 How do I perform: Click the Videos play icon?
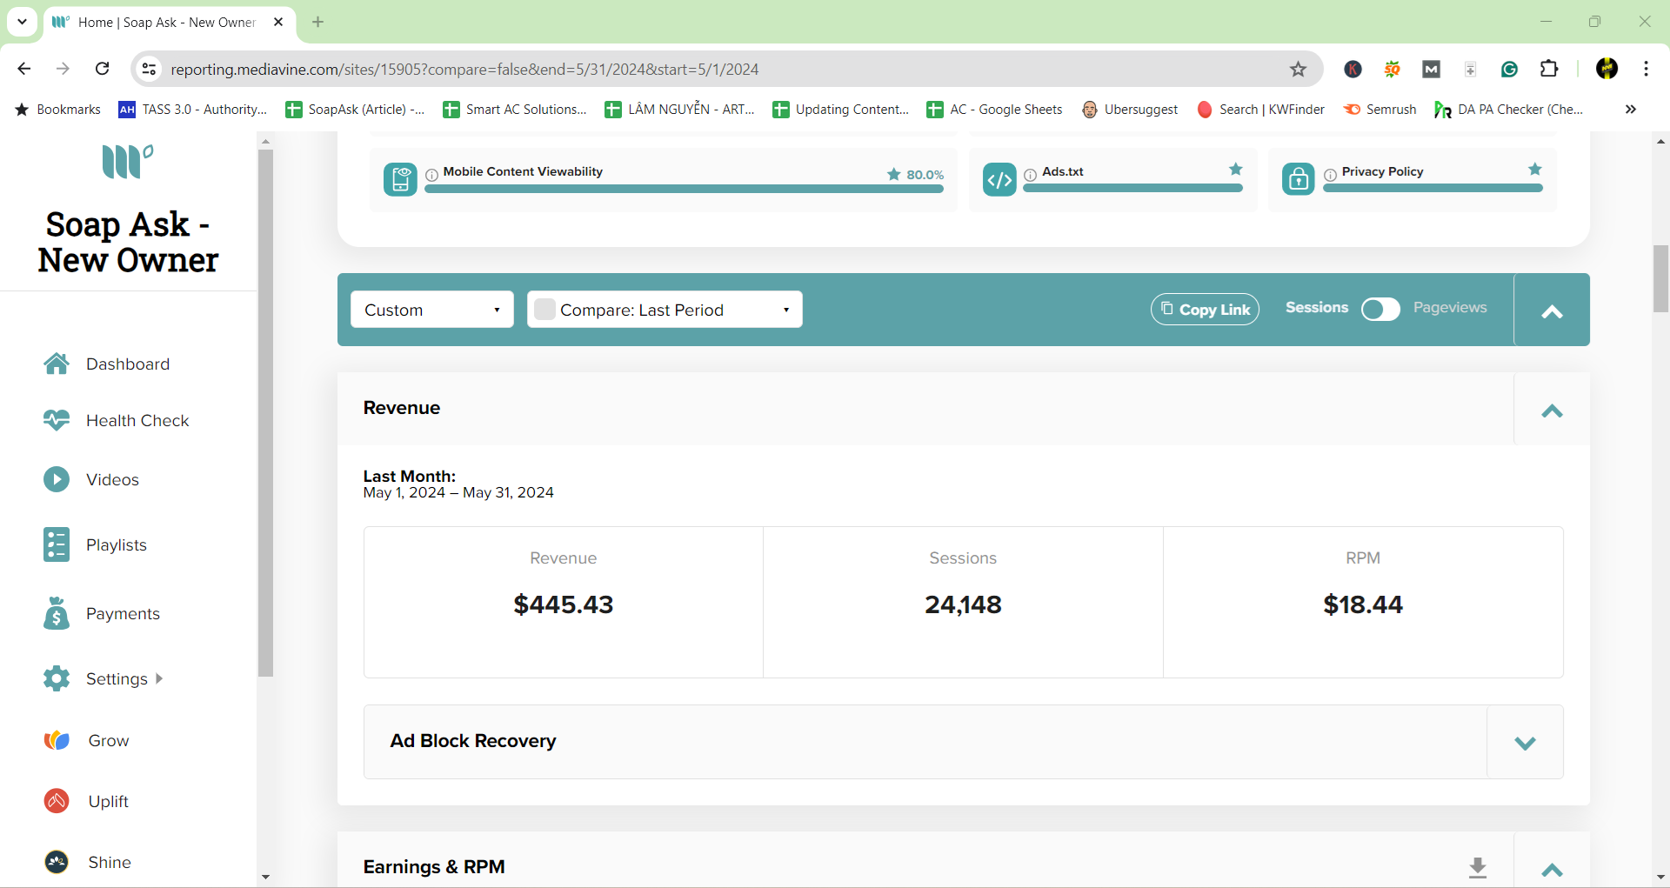click(x=57, y=479)
